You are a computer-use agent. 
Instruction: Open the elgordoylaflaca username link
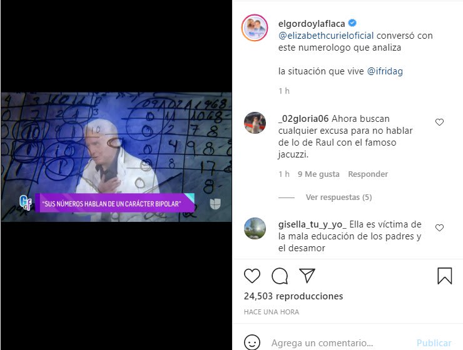[x=312, y=23]
